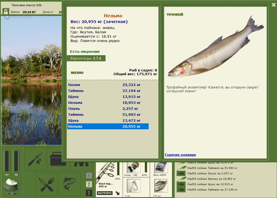Click the fish icon beside Щуку 13,915 log entry

[x=181, y=184]
